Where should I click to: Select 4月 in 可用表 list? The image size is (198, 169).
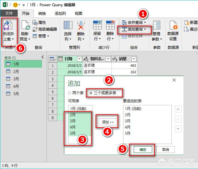click(x=80, y=127)
